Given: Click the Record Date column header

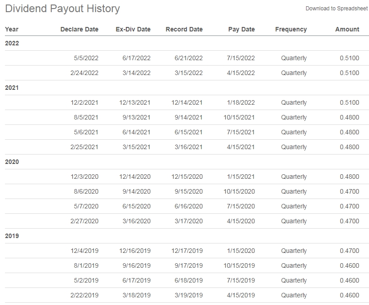Looking at the screenshot, I should coord(184,29).
